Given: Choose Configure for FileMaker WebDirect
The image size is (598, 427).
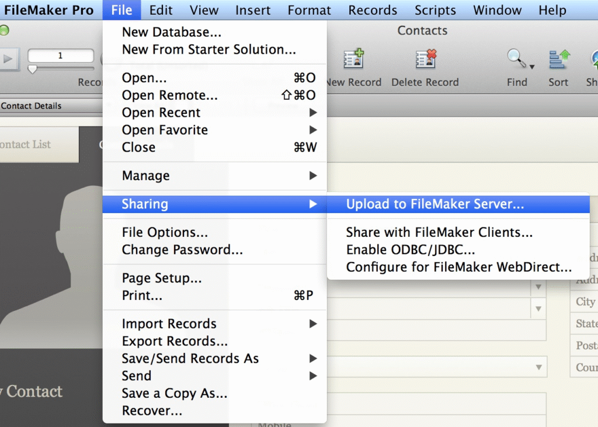Looking at the screenshot, I should [x=458, y=267].
